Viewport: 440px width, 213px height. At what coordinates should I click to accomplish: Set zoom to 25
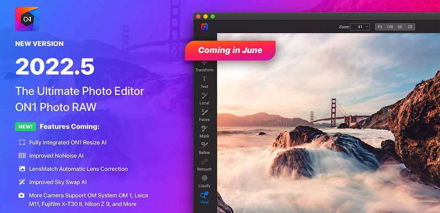pyautogui.click(x=410, y=27)
